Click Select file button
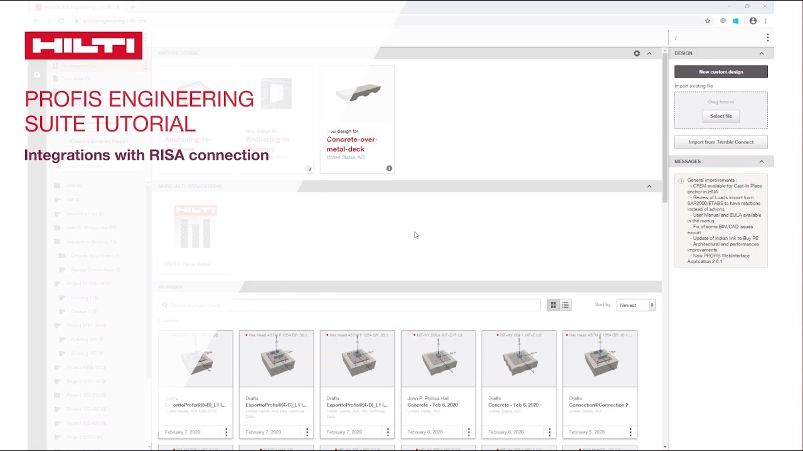Image resolution: width=803 pixels, height=451 pixels. [721, 116]
